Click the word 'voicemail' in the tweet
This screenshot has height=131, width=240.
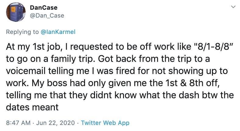coord(26,71)
